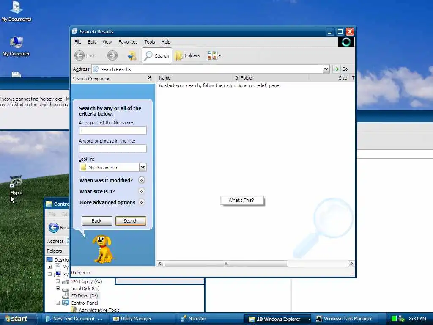Open My Computer desktop icon

(x=16, y=46)
